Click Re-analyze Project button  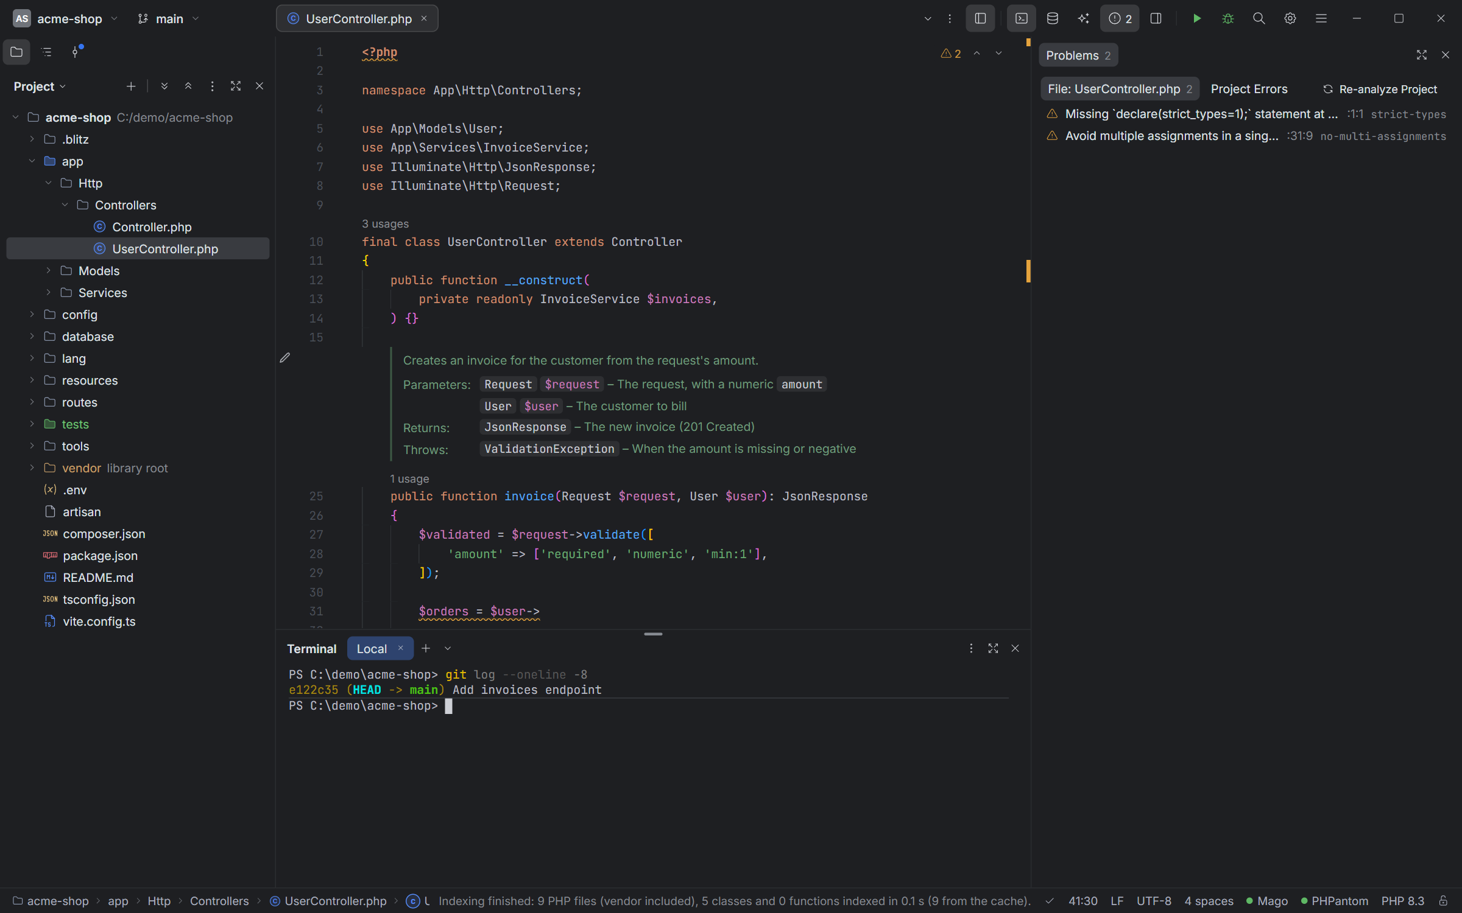[x=1380, y=89]
